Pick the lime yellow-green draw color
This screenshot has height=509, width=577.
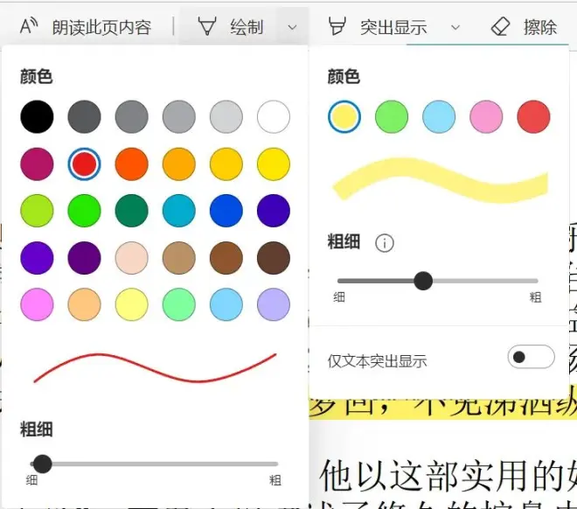click(x=37, y=211)
